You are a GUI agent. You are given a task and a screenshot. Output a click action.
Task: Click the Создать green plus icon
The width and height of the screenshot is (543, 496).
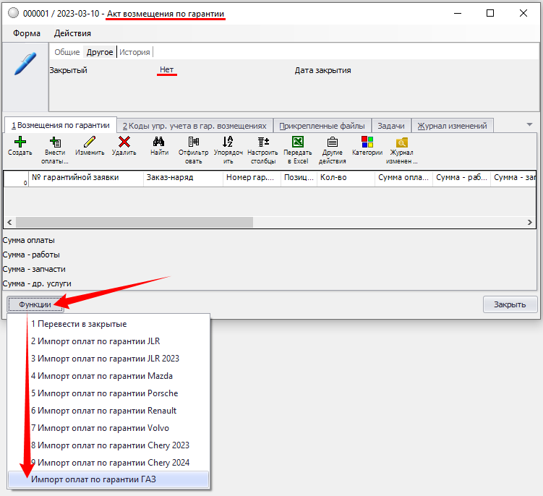[20, 142]
